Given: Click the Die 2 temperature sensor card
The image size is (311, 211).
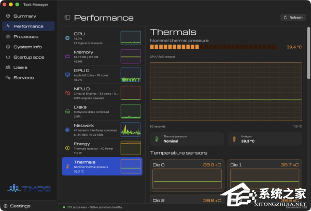Looking at the screenshot, I should pos(187,199).
